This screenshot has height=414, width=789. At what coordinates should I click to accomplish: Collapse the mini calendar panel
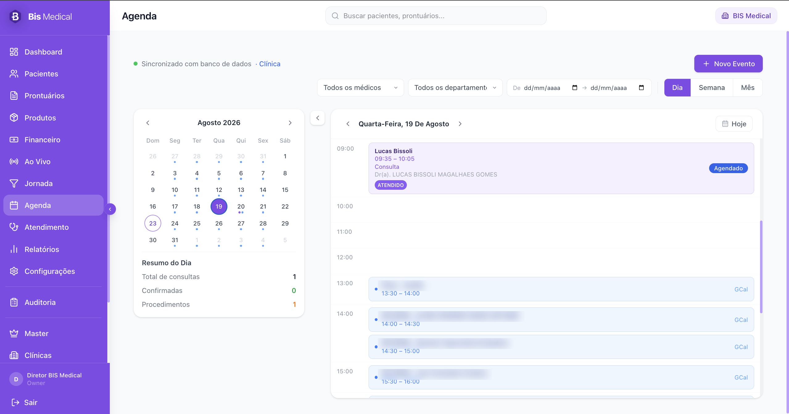(x=317, y=118)
